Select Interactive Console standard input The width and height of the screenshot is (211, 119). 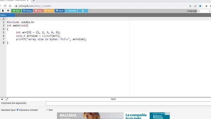click(17, 110)
